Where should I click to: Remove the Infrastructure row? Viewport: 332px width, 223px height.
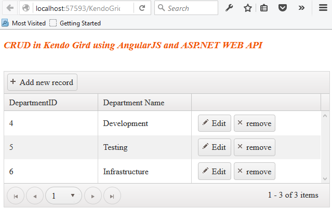(x=255, y=171)
